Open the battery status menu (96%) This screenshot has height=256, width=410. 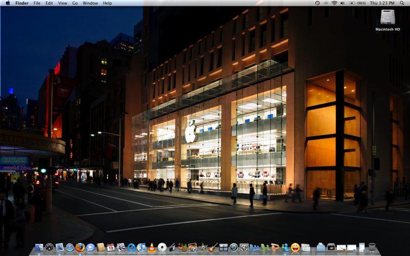[357, 3]
